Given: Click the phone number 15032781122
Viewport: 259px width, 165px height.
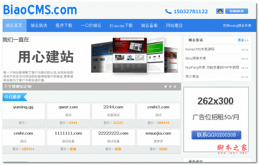Looking at the screenshot, I should point(191,11).
